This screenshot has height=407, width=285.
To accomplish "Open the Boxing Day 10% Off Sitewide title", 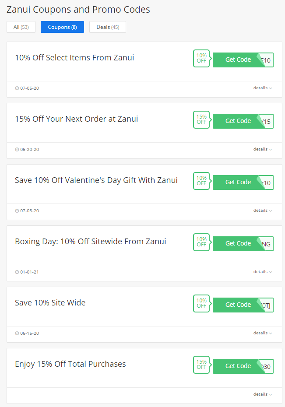I will click(x=90, y=242).
